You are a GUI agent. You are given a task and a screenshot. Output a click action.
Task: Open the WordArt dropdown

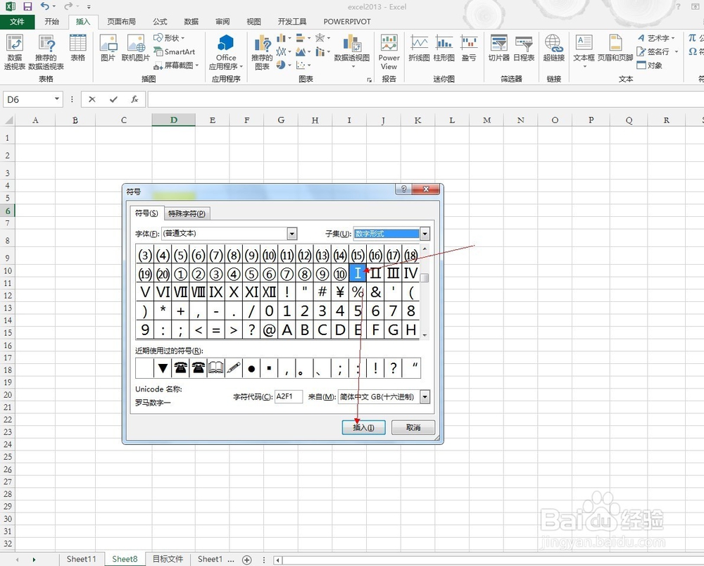[656, 38]
